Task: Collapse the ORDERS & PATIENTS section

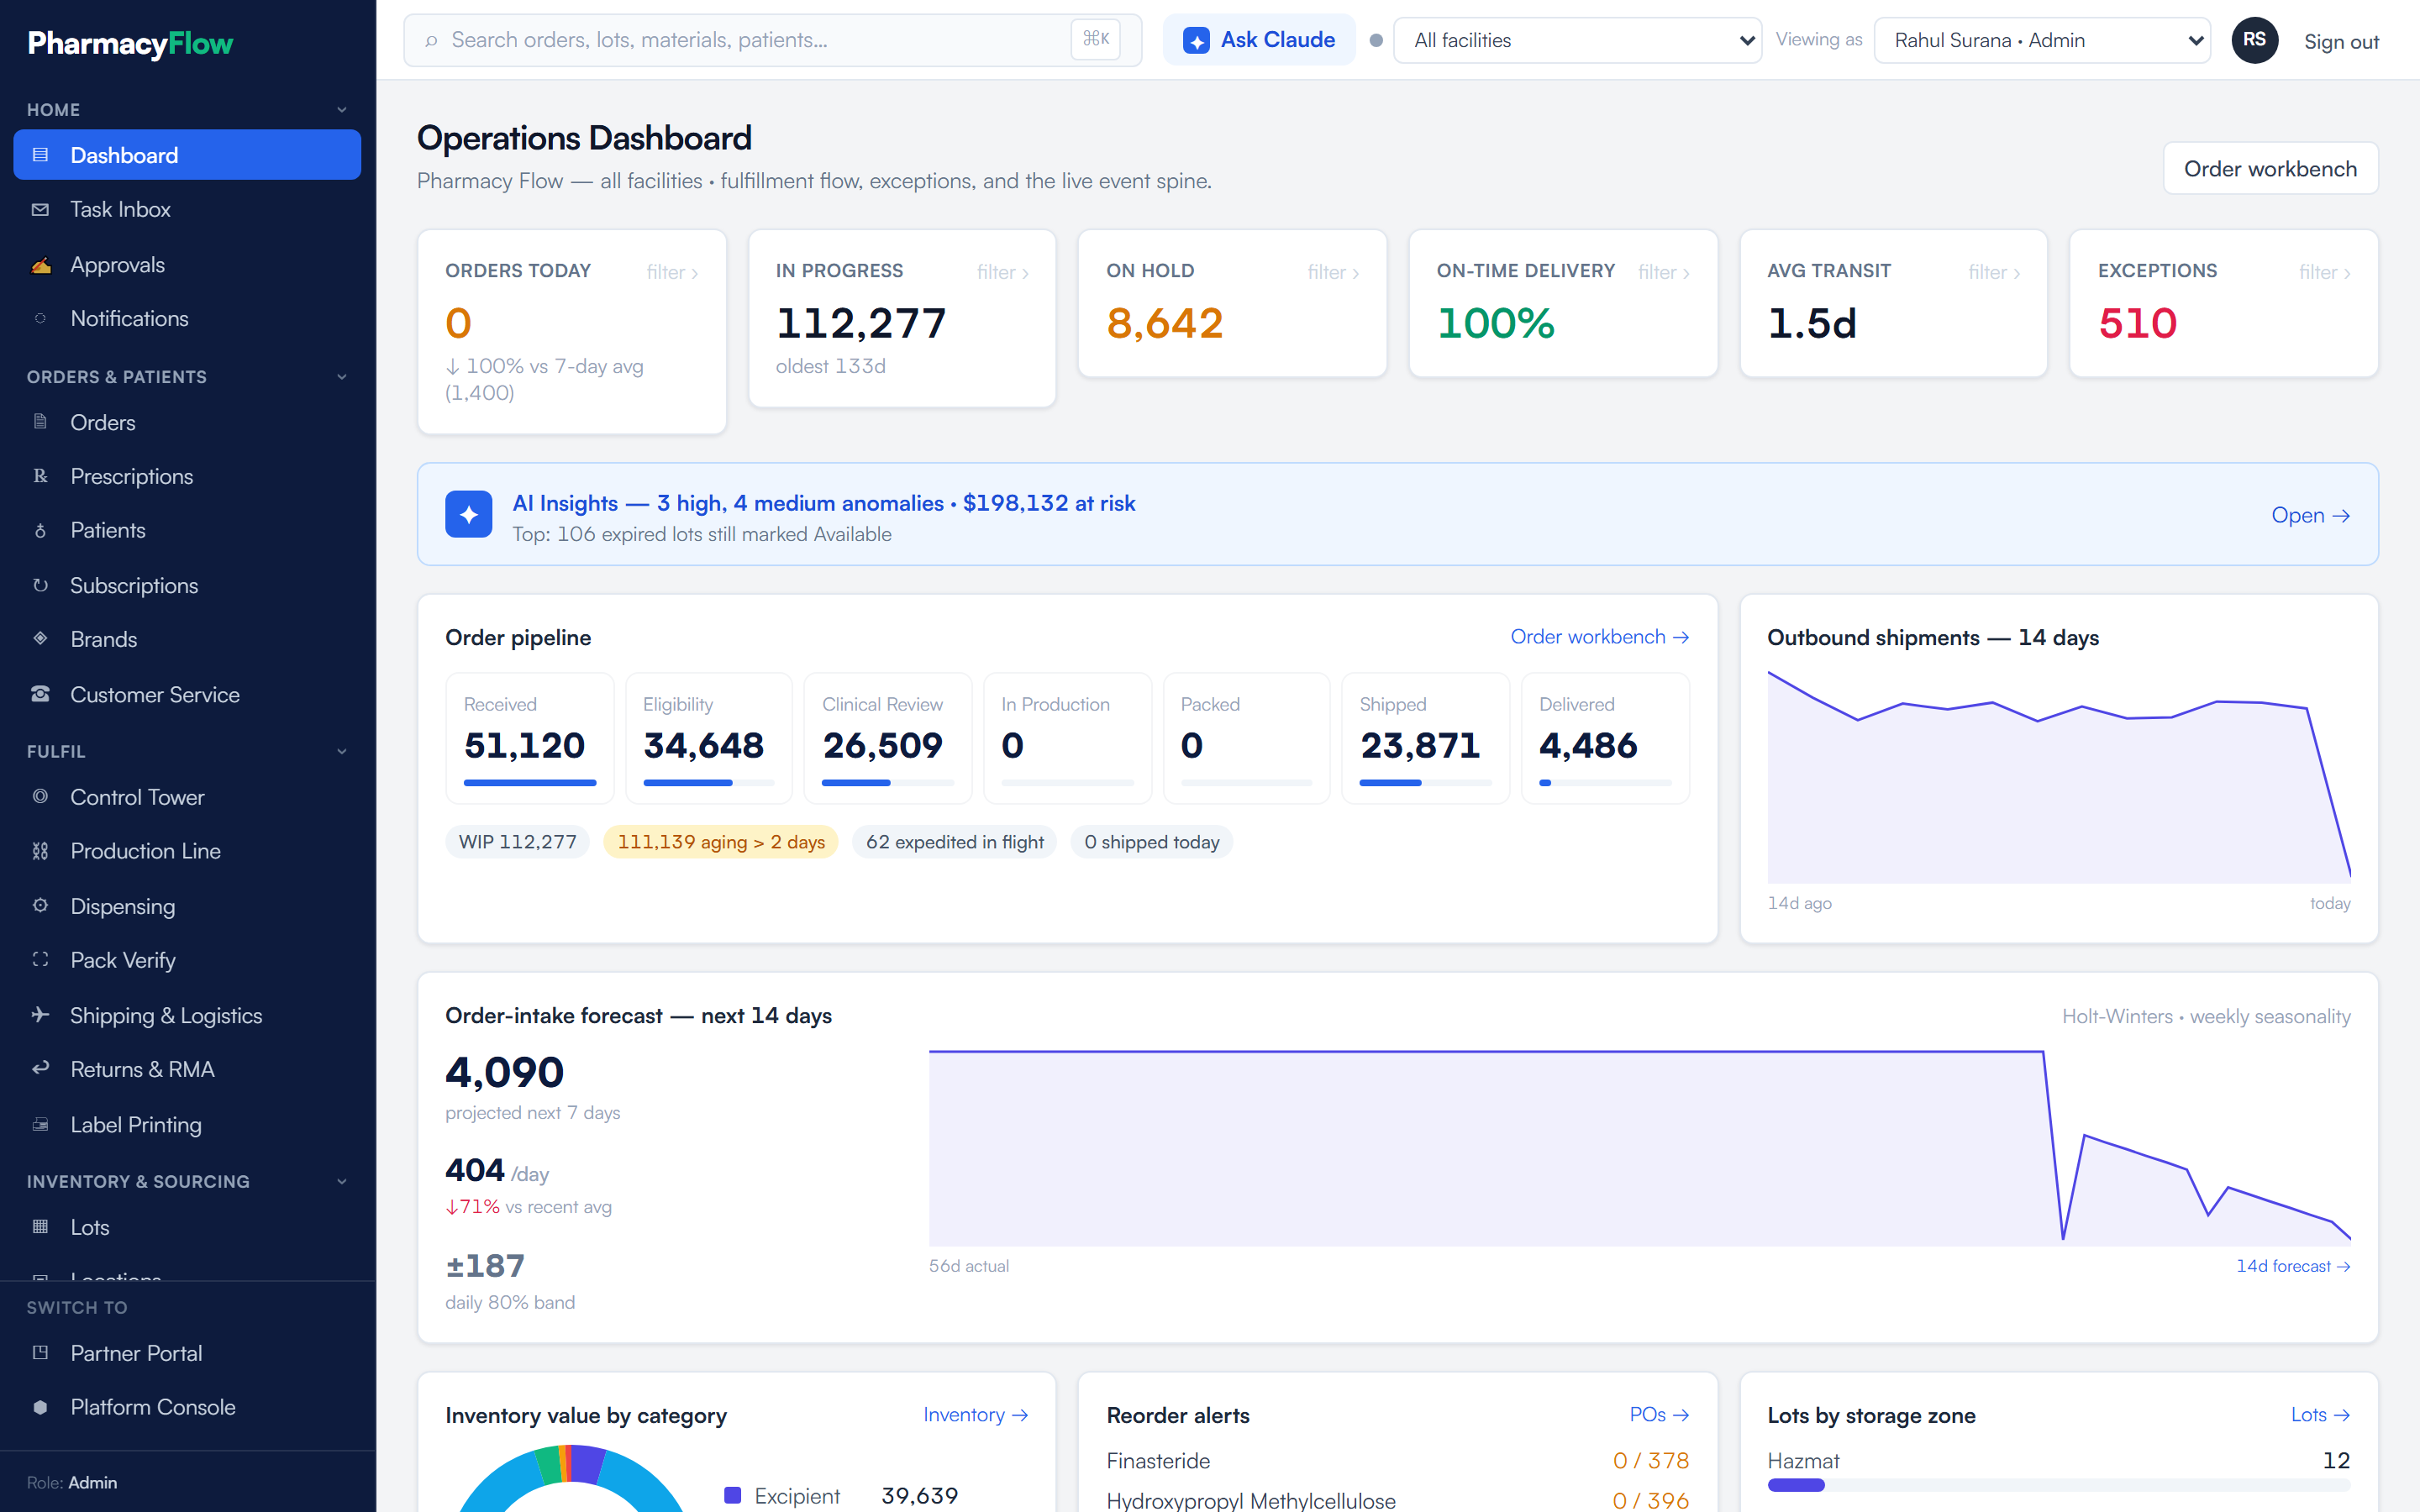Action: [x=342, y=377]
